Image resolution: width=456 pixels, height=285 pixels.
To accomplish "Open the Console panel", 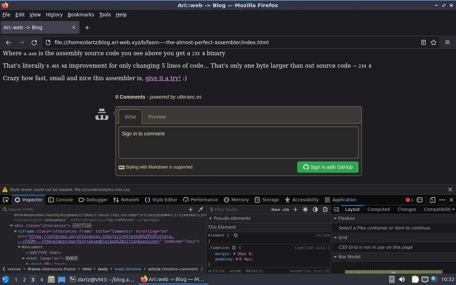I will coord(60,200).
